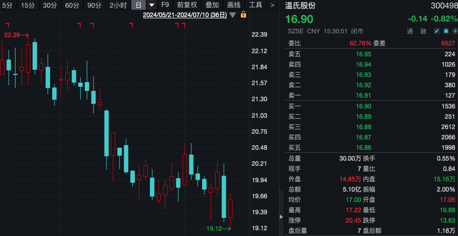The image size is (458, 236).
Task: Open the 前复权 adjustment menu
Action: click(187, 5)
